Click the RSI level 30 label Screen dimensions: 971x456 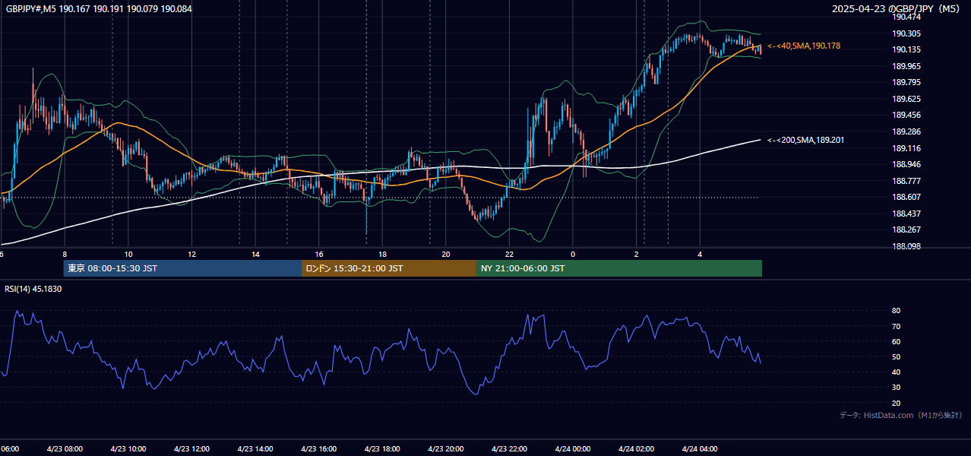pyautogui.click(x=897, y=388)
